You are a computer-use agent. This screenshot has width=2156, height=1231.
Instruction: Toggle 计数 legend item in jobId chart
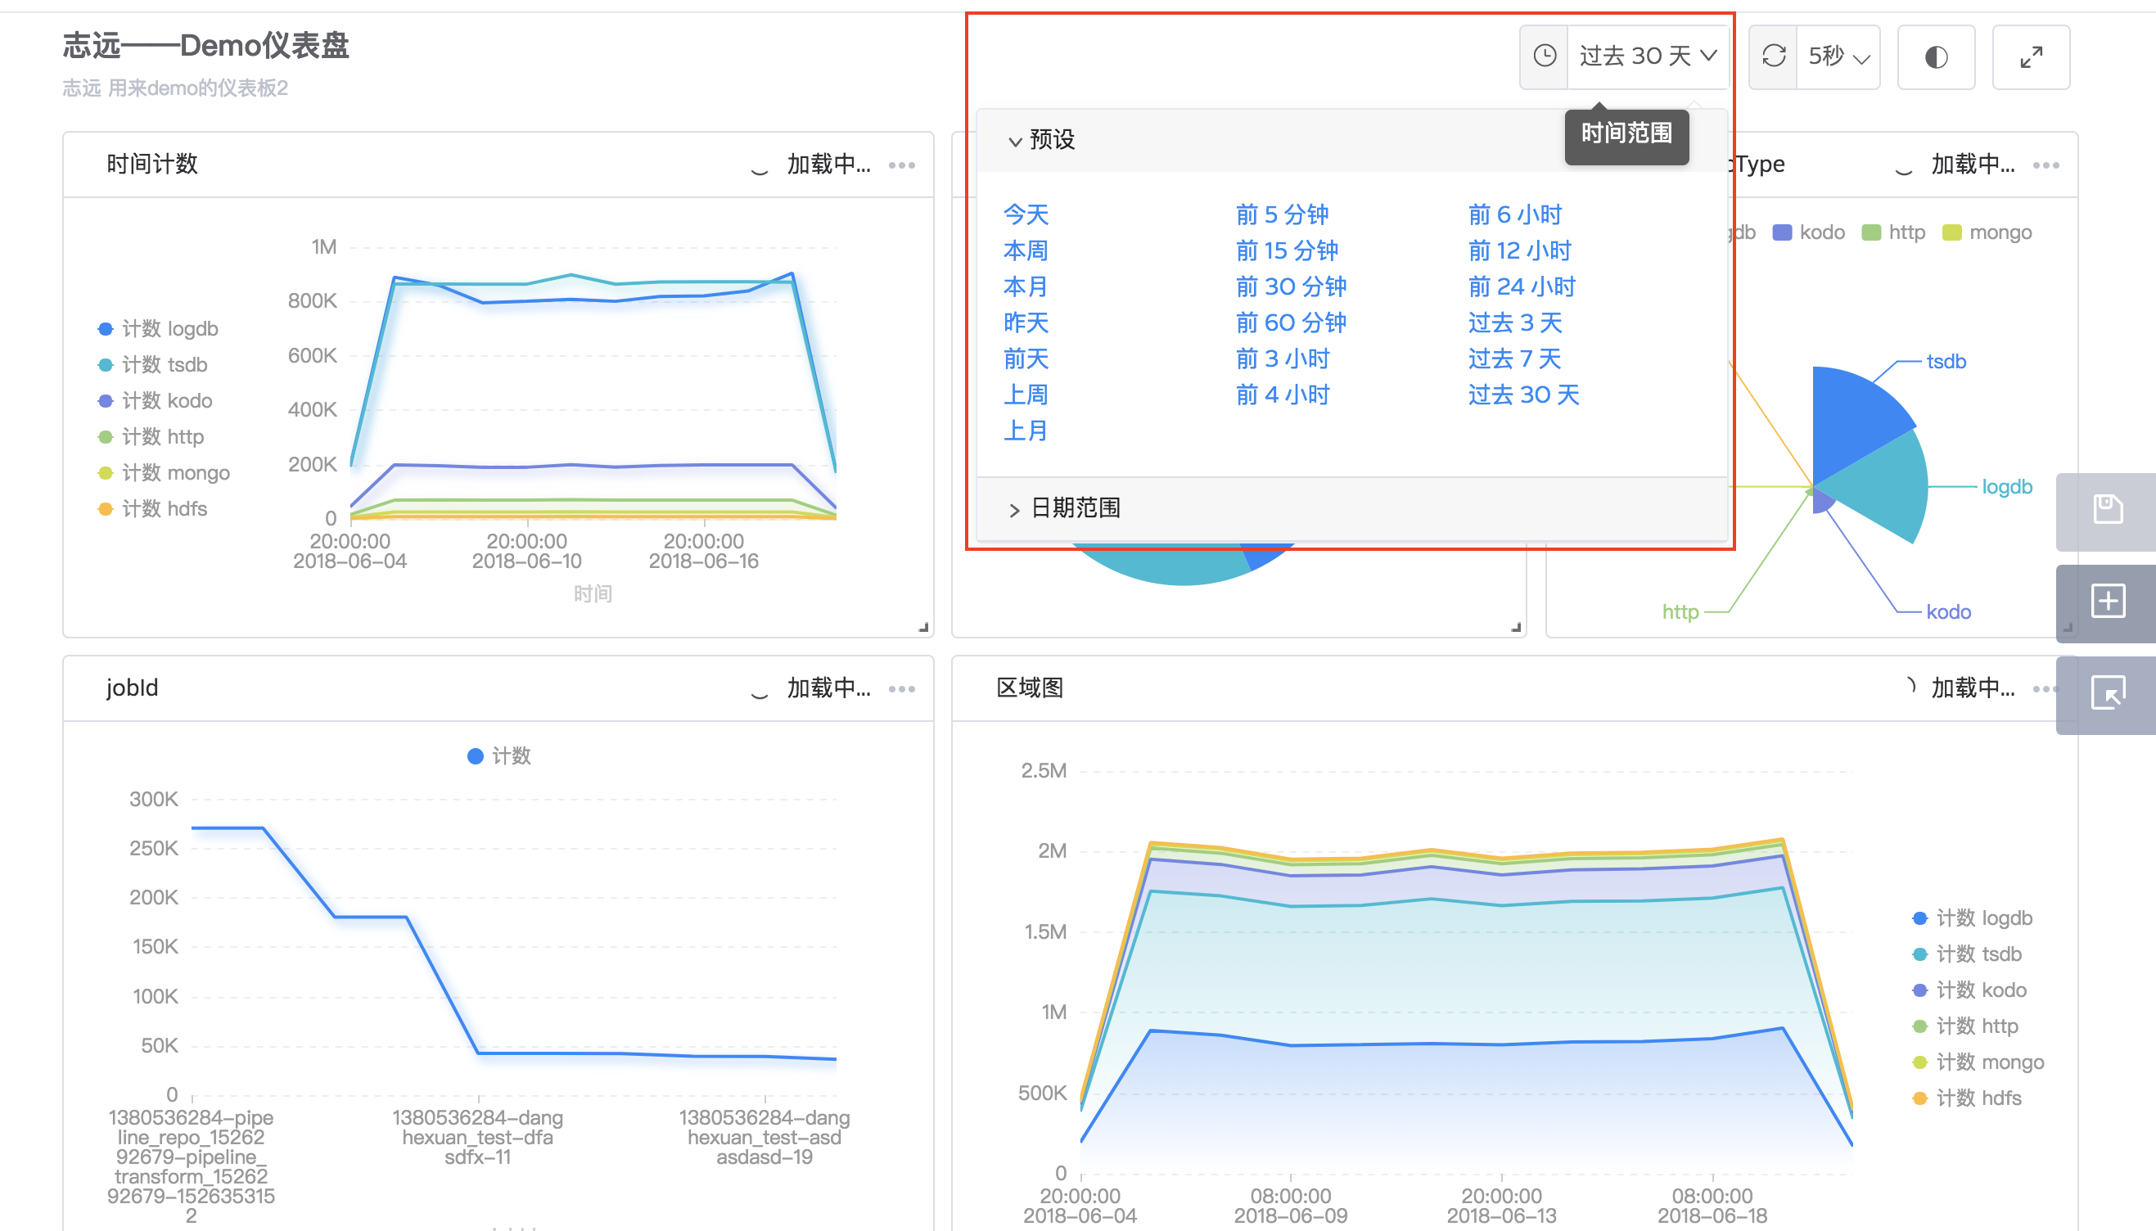(x=498, y=755)
